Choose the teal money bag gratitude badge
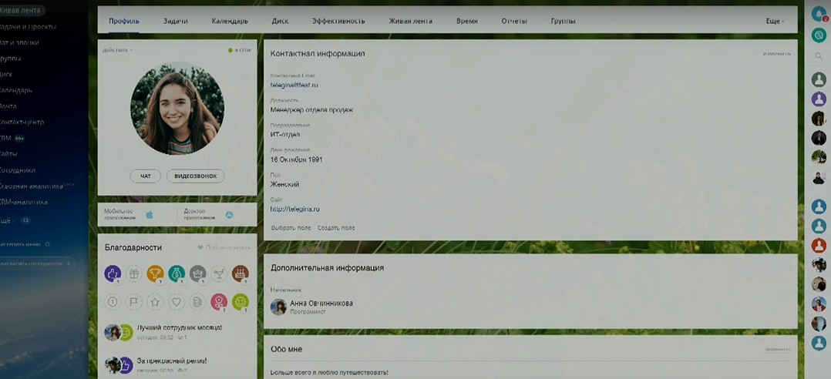This screenshot has width=831, height=379. pos(177,273)
